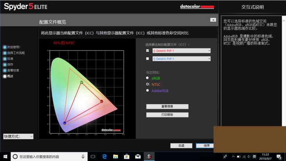Image resolution: width=286 pixels, height=161 pixels.
Task: Click the small button at the right of the 配置文件概览 header
Action: click(213, 20)
